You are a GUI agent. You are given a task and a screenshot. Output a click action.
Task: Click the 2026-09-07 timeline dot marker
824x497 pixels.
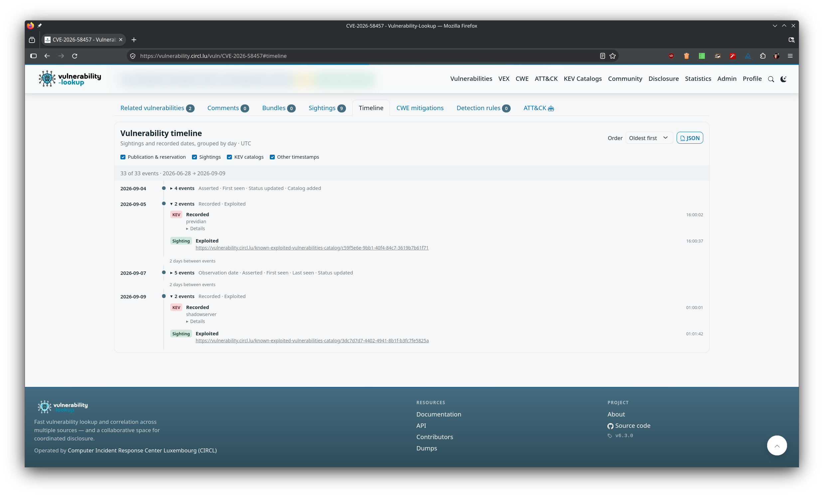click(164, 272)
